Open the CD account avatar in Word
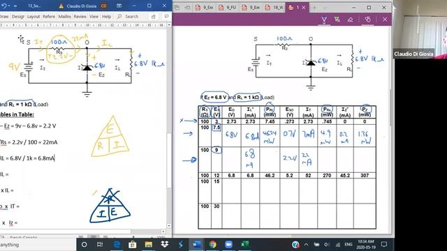 point(104,6)
